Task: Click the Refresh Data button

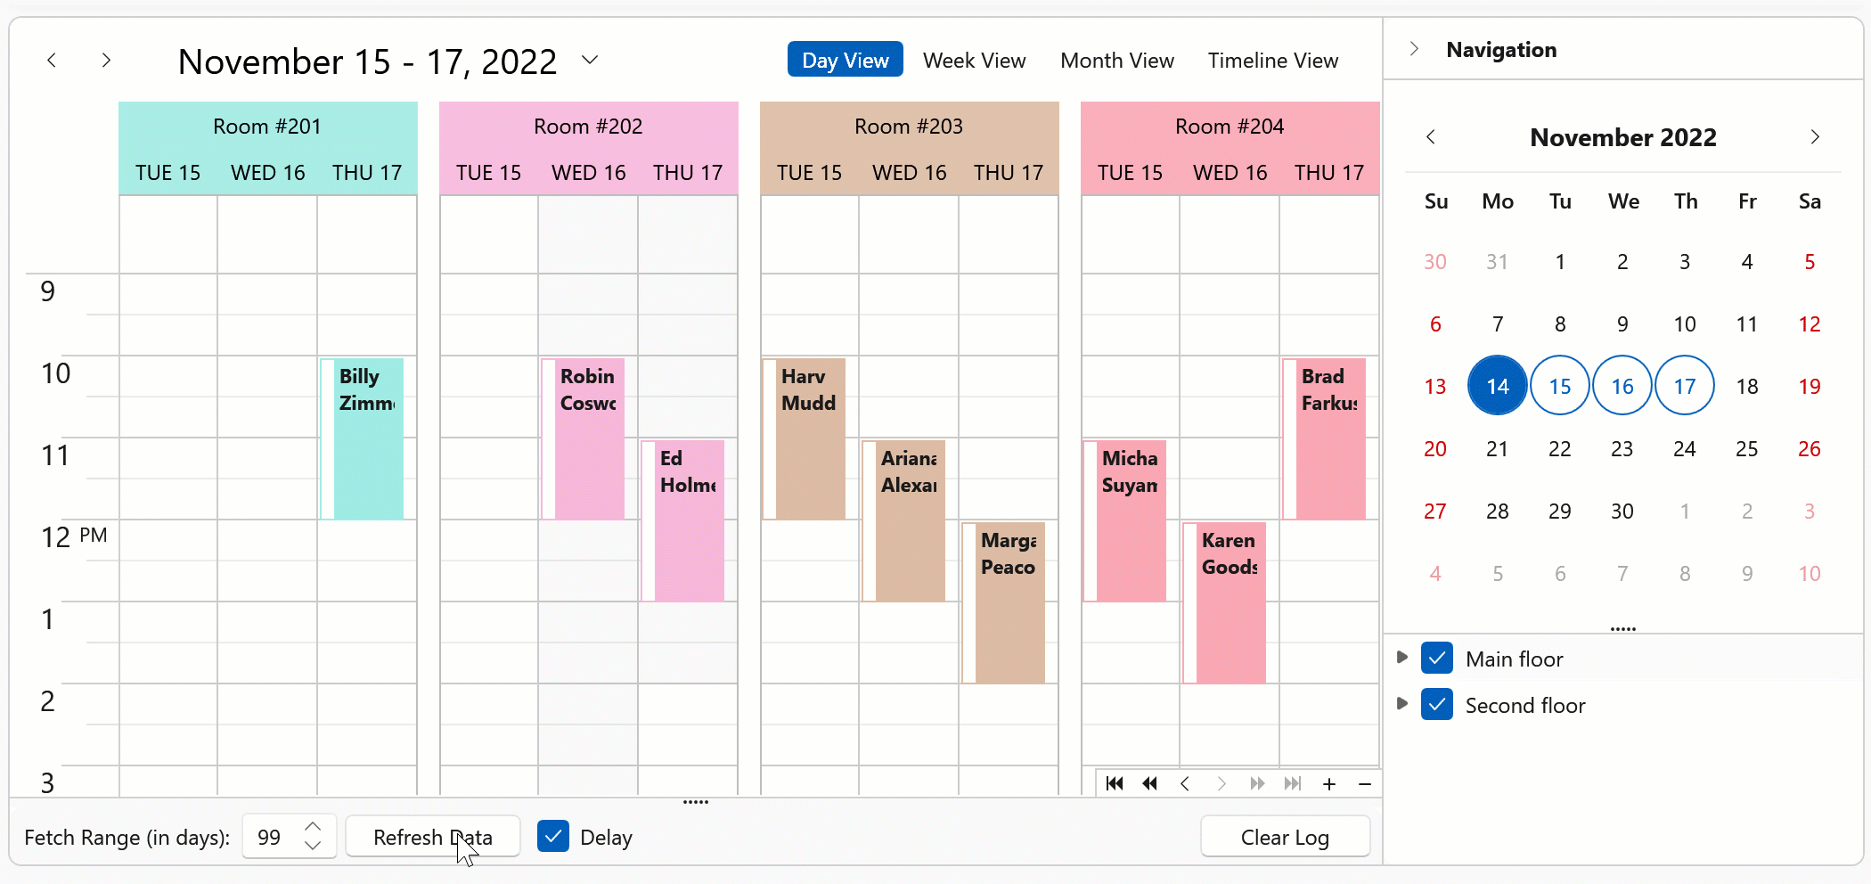Action: 433,837
